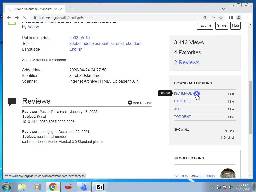Close the Adobe Acrobat 6.0 Standard tab
256x192 pixels.
point(61,9)
